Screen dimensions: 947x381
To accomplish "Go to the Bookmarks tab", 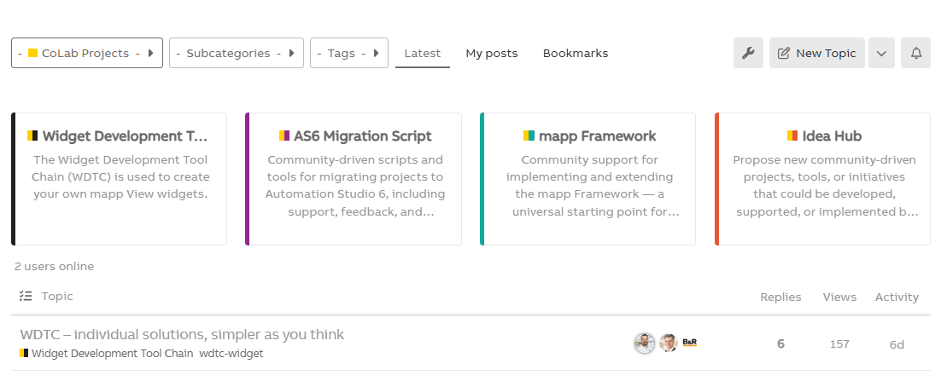I will pos(576,53).
